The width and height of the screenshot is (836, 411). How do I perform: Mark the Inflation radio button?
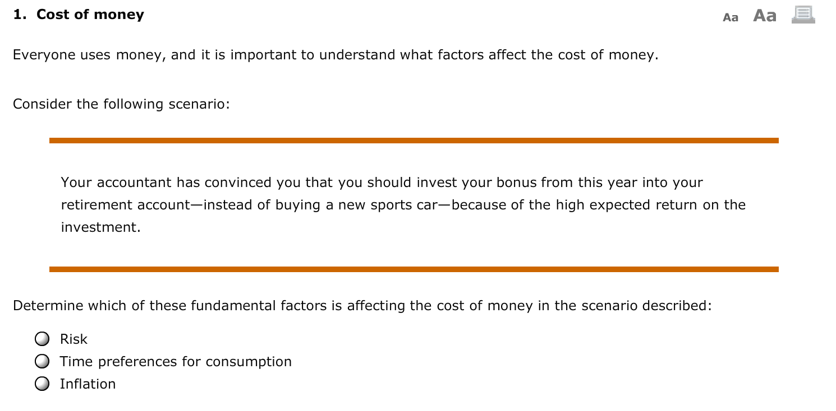[42, 384]
